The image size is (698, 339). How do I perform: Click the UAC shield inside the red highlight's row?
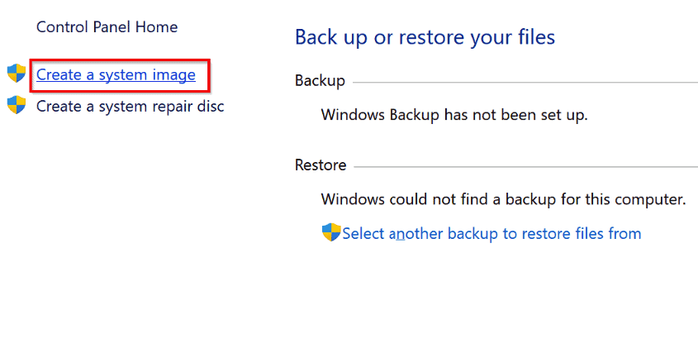[17, 74]
